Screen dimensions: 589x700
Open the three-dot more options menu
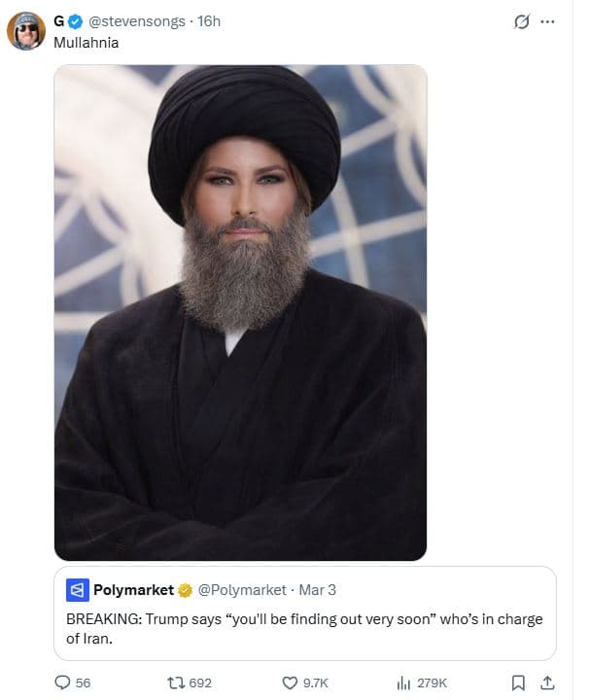click(547, 21)
